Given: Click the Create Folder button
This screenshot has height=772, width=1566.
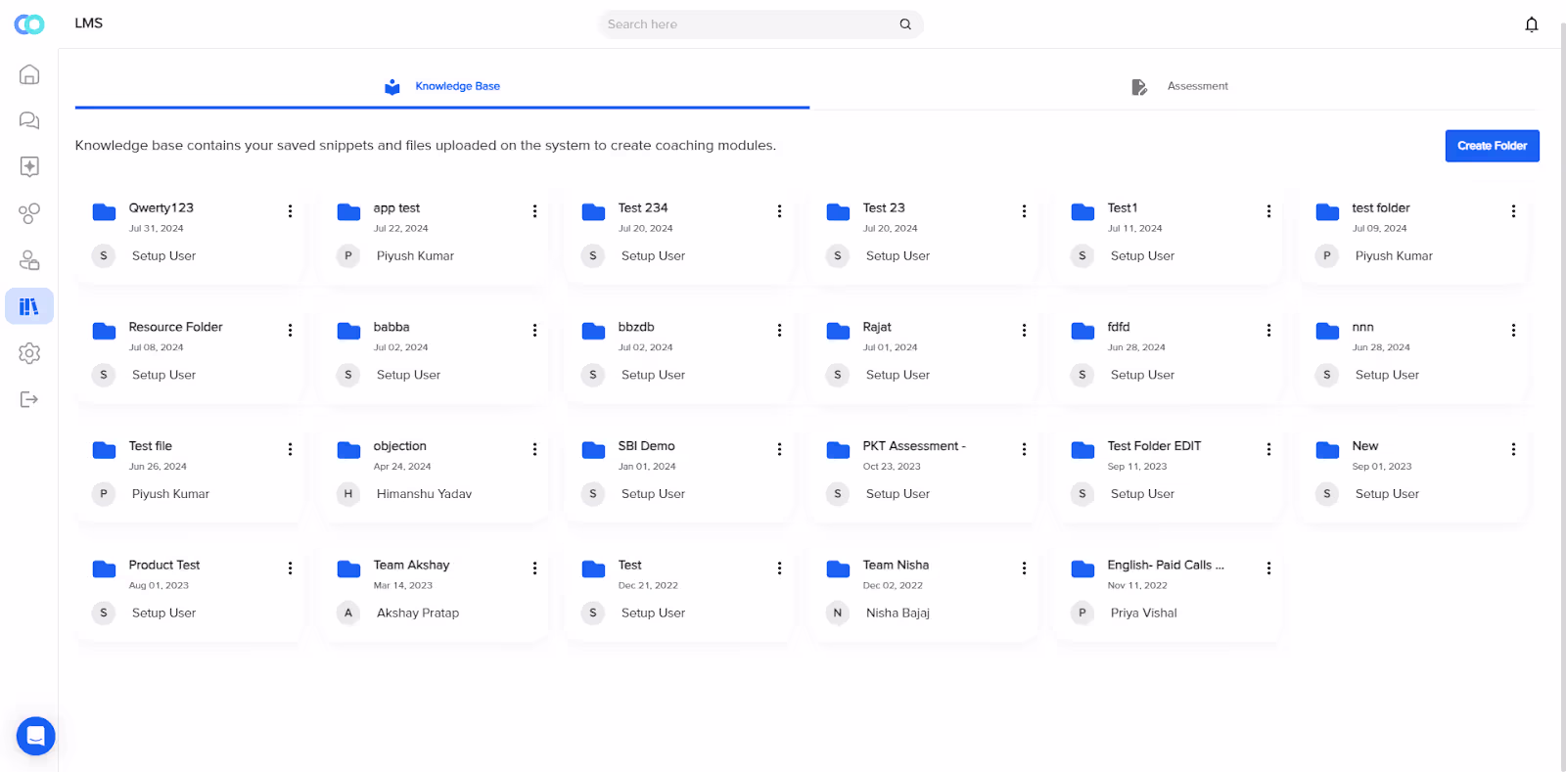Looking at the screenshot, I should point(1492,146).
